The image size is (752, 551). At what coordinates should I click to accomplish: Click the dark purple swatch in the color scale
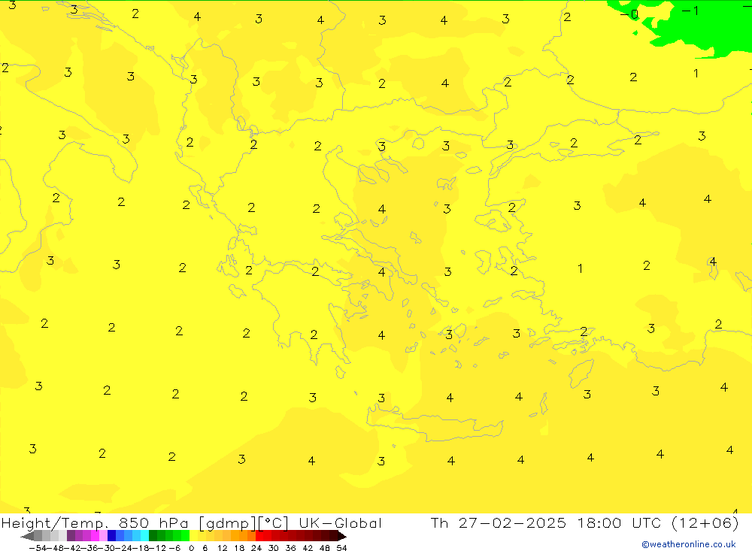point(71,536)
